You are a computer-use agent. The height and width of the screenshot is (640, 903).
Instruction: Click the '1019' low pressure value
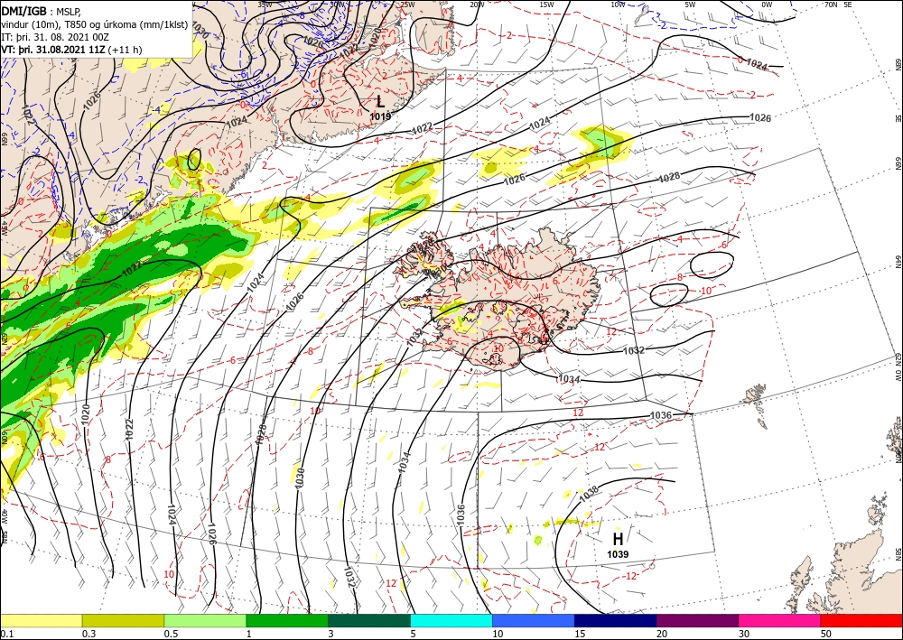coord(380,116)
